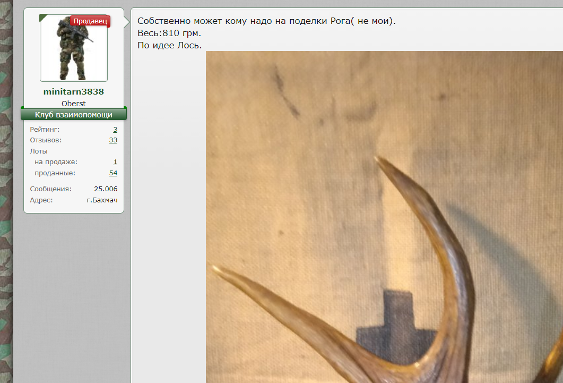The width and height of the screenshot is (563, 383).
Task: Click the на продаже label
Action: point(56,162)
